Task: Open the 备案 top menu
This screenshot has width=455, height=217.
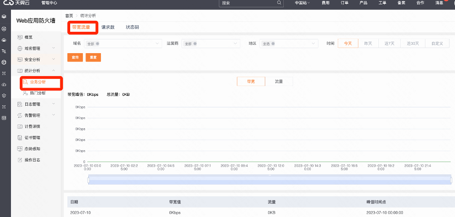Action: click(401, 3)
